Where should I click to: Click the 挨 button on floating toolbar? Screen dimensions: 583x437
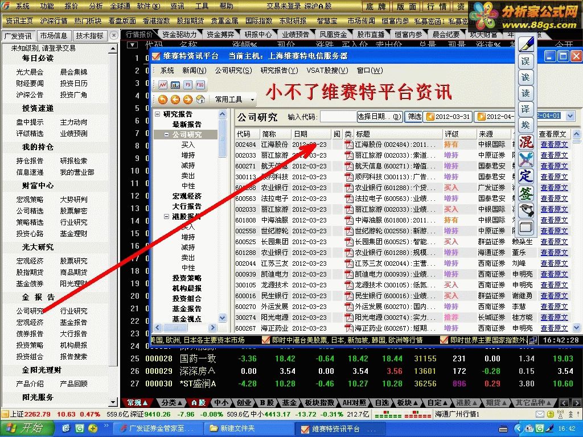525,125
